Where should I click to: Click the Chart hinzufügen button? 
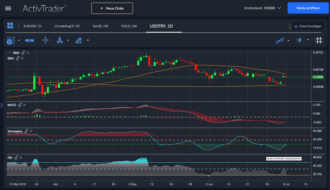(x=308, y=26)
